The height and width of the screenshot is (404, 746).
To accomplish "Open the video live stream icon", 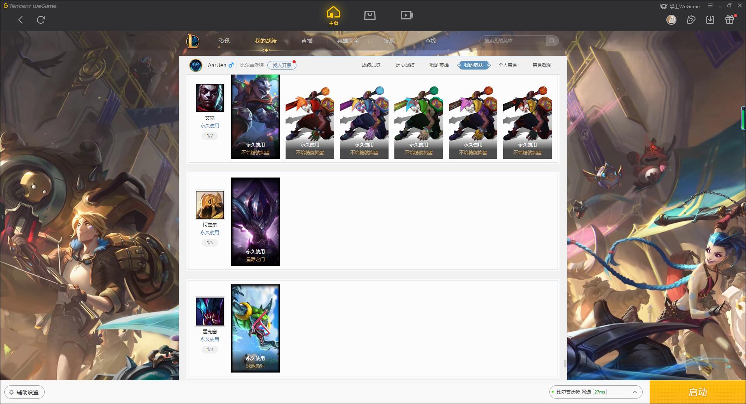I will tap(407, 16).
